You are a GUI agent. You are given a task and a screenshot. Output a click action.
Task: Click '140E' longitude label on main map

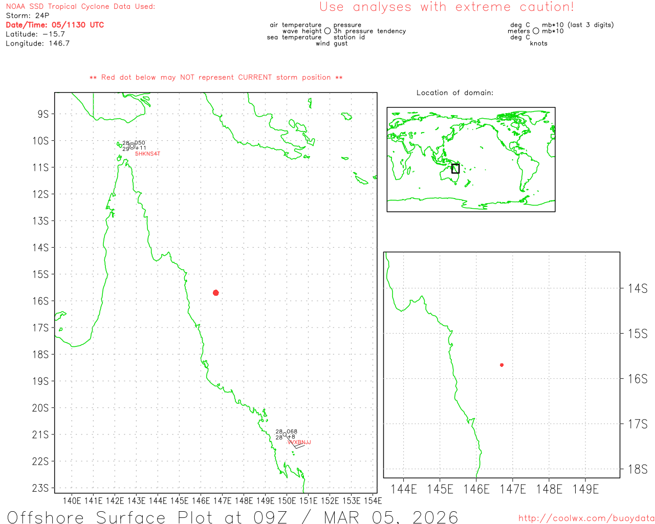coord(72,500)
